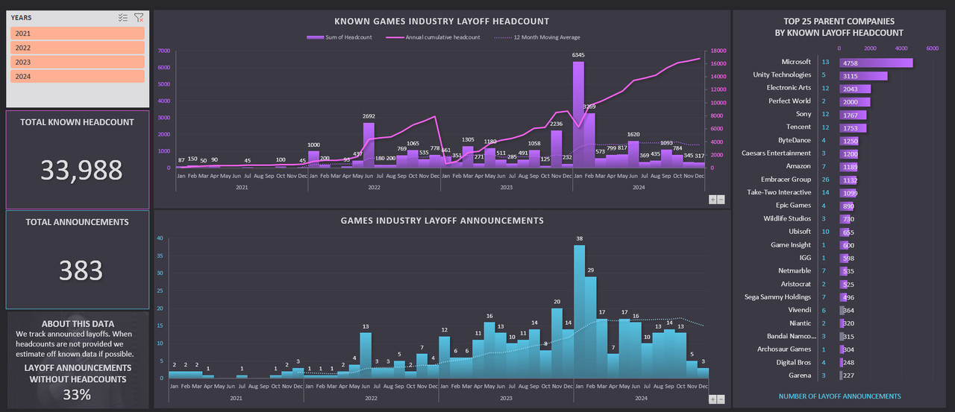
Task: Select the 3269 headcount bar
Action: 589,140
